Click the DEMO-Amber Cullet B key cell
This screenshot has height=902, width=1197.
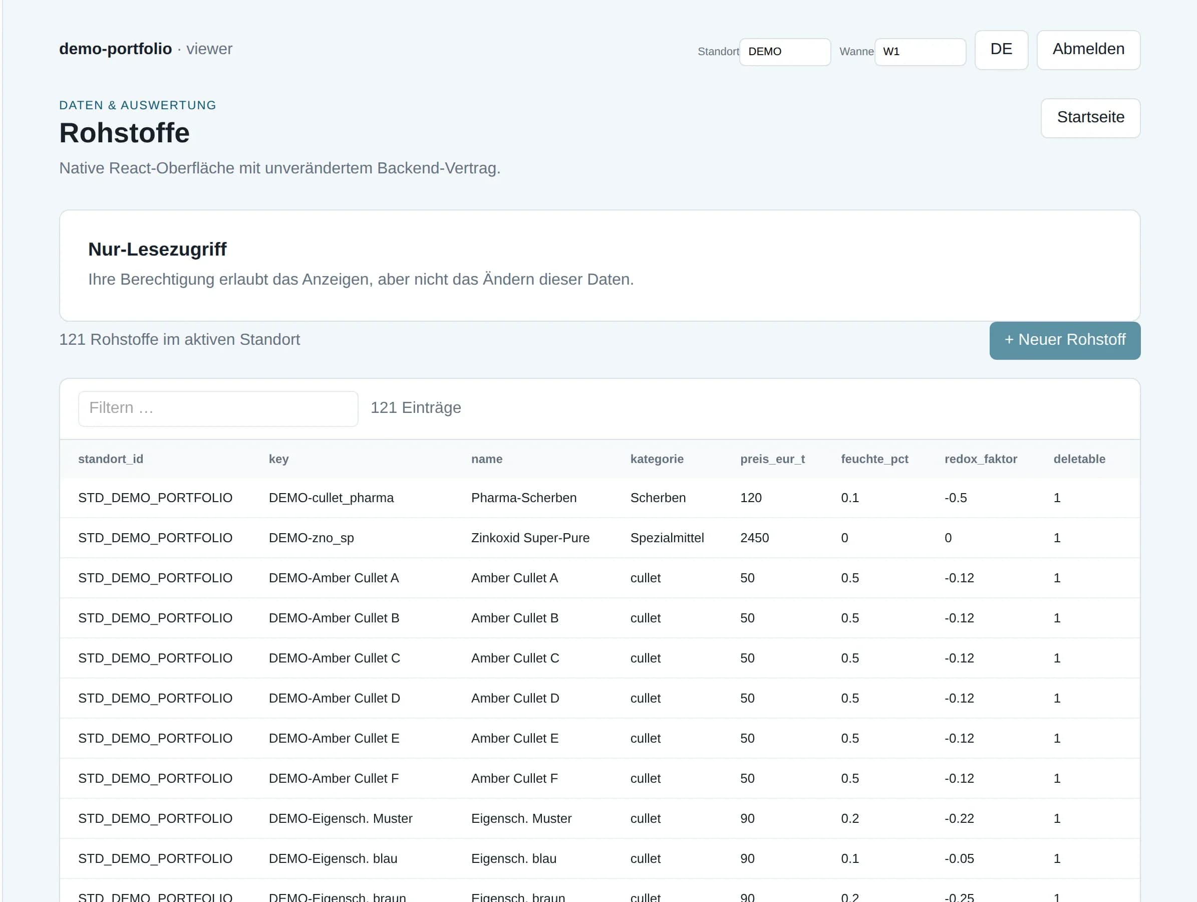pyautogui.click(x=334, y=618)
